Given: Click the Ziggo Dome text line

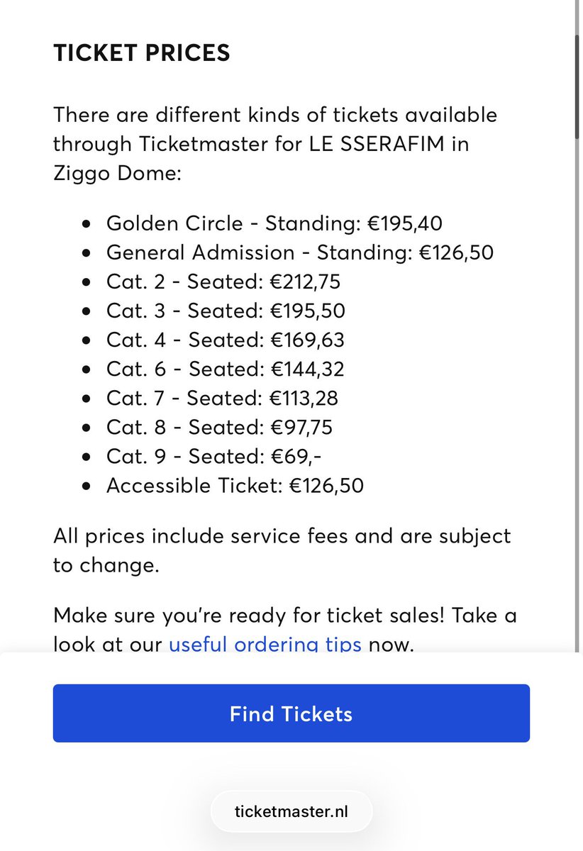Looking at the screenshot, I should tap(117, 172).
